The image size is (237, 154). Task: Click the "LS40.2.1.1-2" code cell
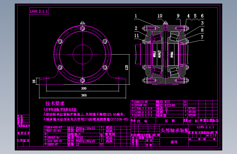144,112
